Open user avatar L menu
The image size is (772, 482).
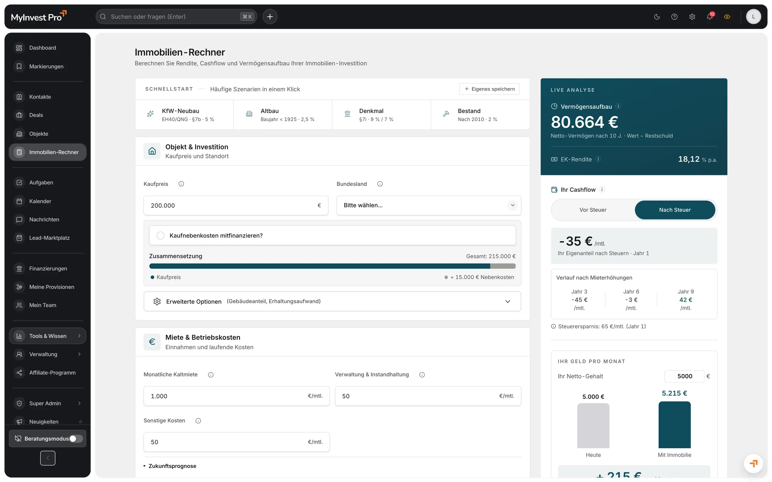754,17
